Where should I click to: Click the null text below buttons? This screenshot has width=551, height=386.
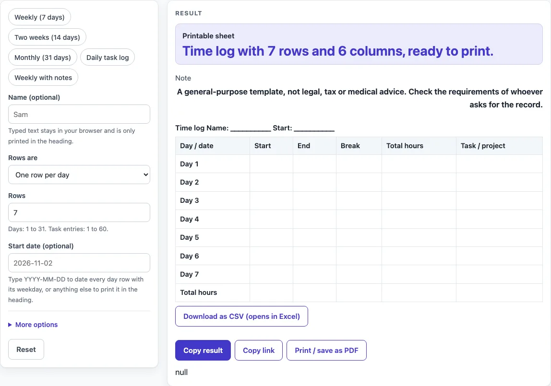tap(181, 372)
